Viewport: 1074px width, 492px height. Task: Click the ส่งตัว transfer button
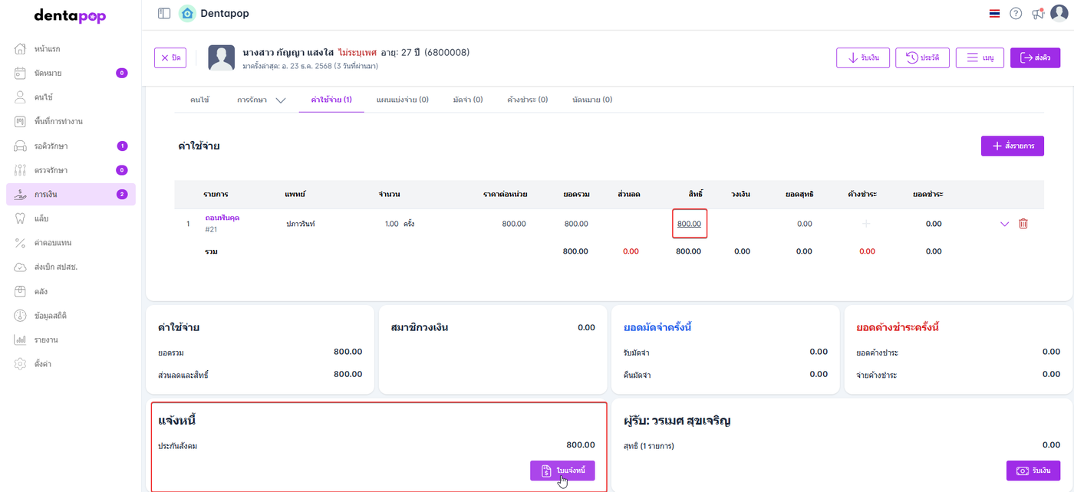pos(1035,58)
